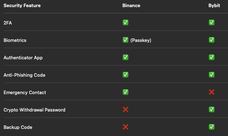Click the Binance column header
228x136 pixels.
131,6
